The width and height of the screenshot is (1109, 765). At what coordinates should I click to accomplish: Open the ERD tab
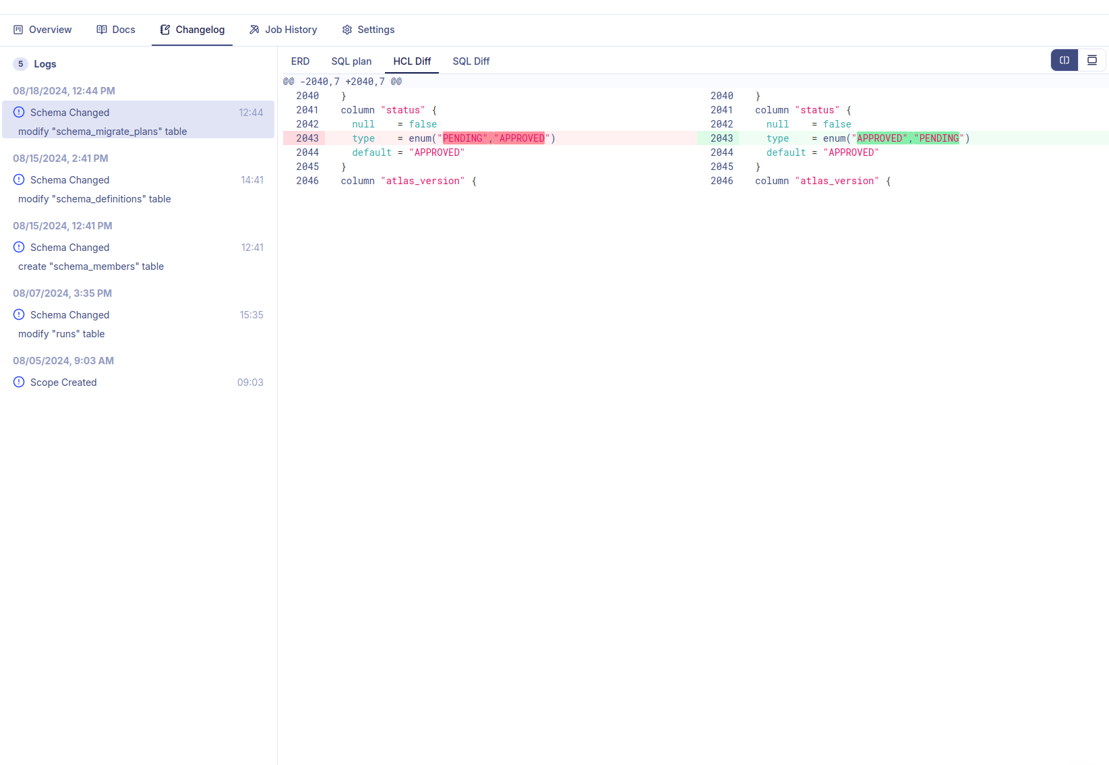click(x=300, y=61)
